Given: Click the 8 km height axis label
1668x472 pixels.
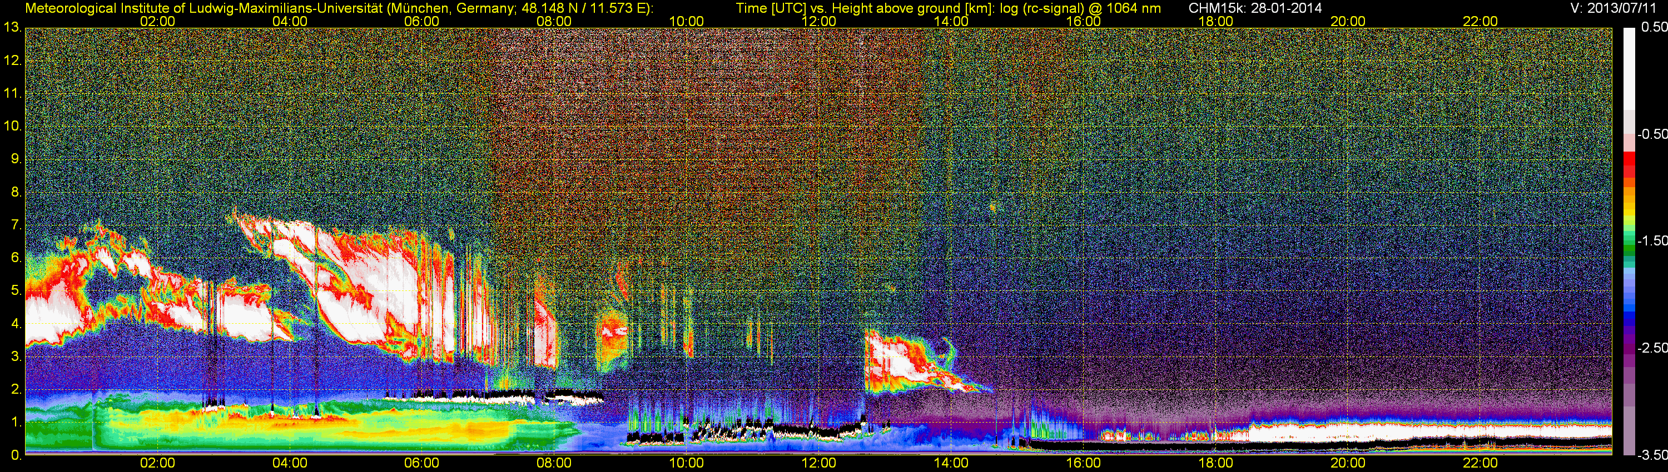Looking at the screenshot, I should click(16, 192).
